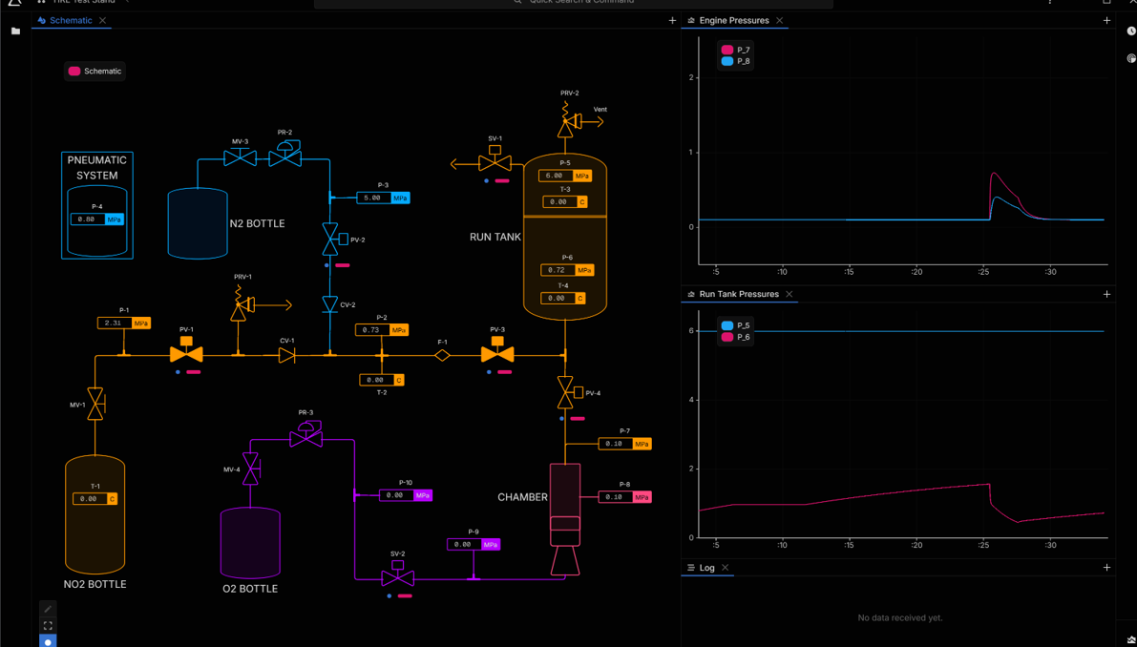Toggle the blue control-state button in the schematic
The image size is (1137, 647).
coord(48,641)
